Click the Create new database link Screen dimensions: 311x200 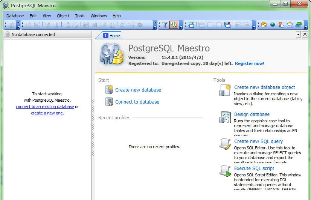tap(138, 90)
